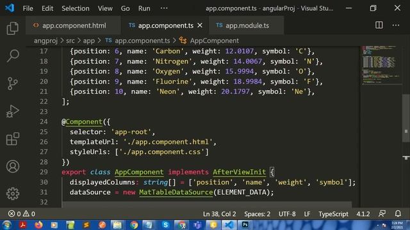Click the './app.component.css' string

(161, 152)
